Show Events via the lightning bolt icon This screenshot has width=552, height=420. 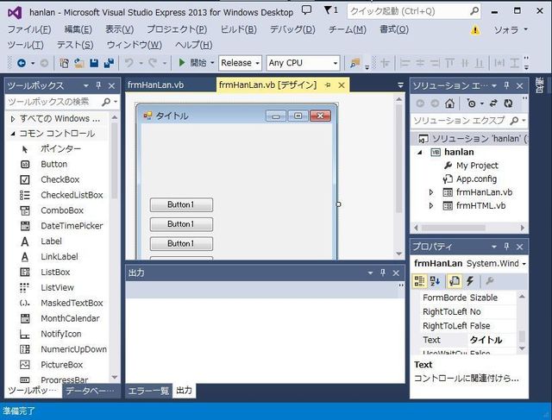(470, 281)
